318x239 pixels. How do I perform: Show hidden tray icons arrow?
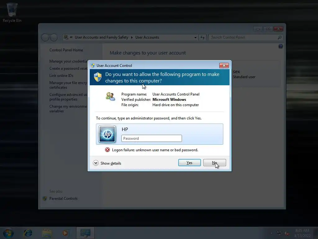coord(271,233)
